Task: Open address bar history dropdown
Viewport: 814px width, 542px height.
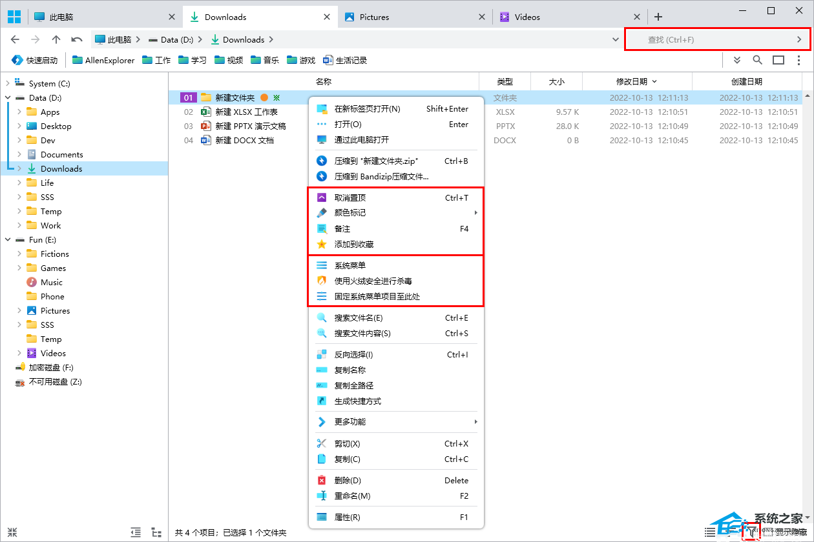Action: point(616,39)
